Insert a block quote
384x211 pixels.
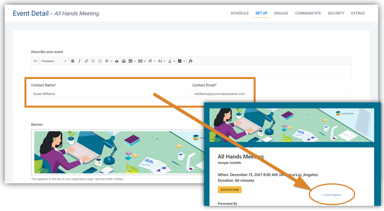tap(117, 61)
